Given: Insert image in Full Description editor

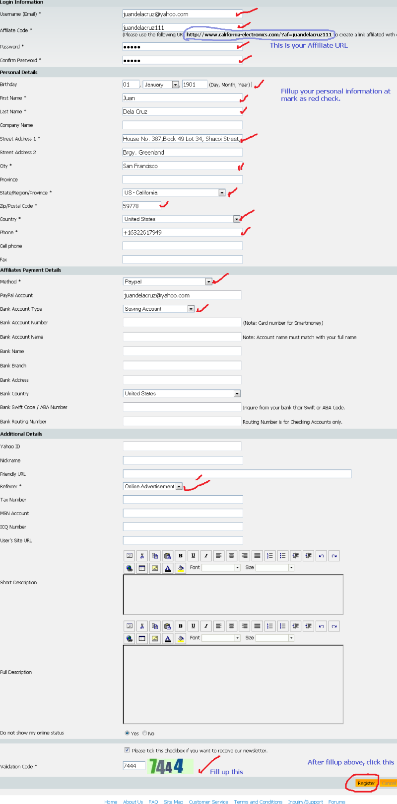Looking at the screenshot, I should point(155,638).
